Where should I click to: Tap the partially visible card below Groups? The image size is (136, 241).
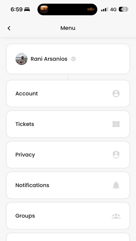coord(68,237)
